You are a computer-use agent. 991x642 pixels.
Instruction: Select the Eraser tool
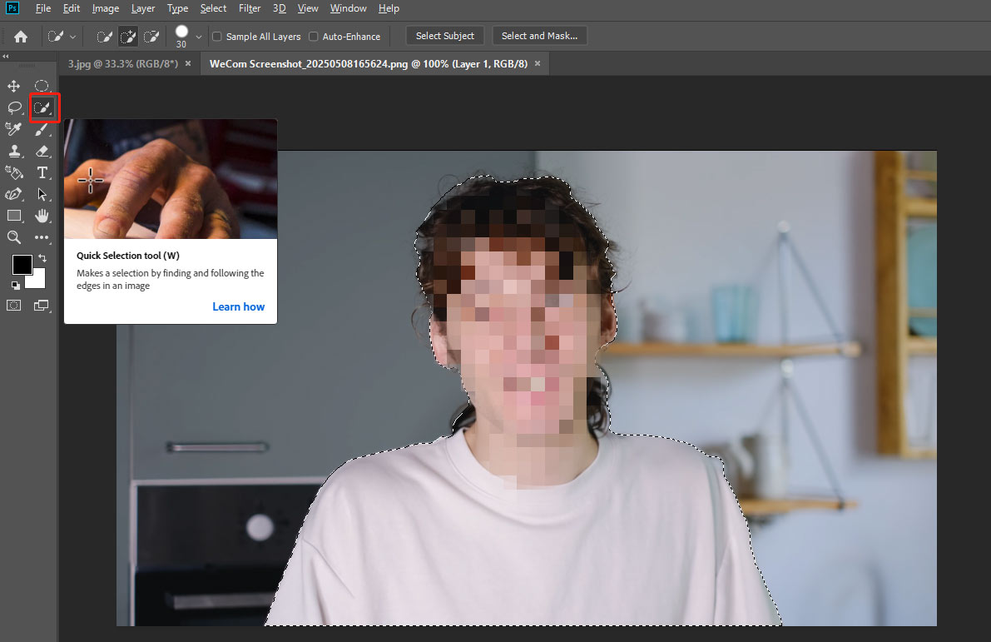point(42,151)
